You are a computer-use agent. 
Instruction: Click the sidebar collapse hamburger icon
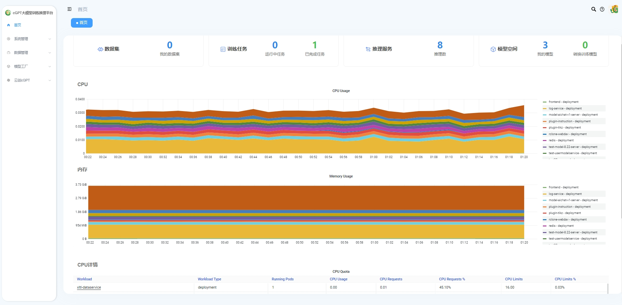(69, 9)
